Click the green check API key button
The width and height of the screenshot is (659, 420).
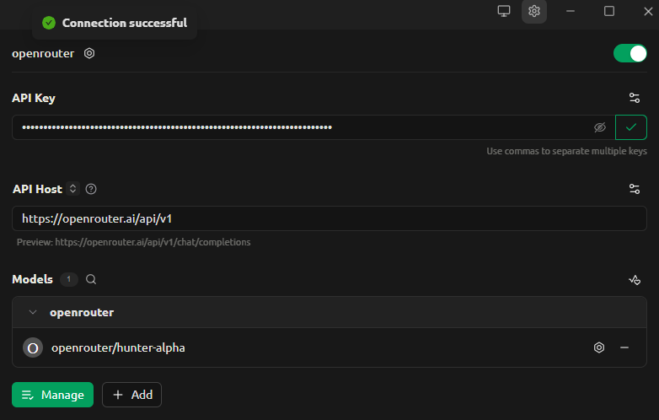pos(631,127)
